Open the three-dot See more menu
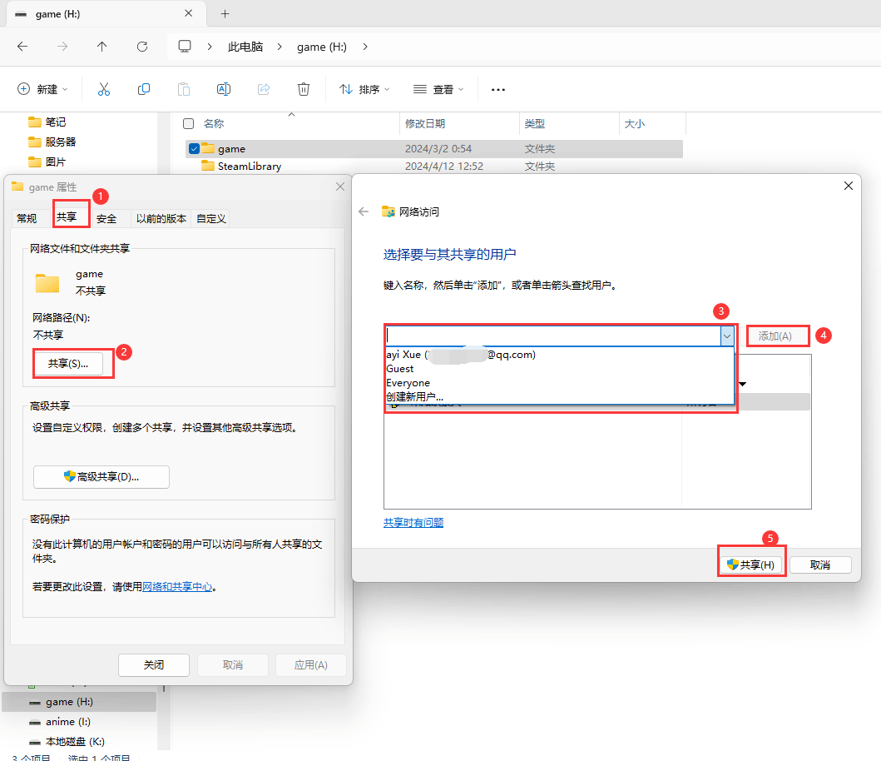This screenshot has height=761, width=881. coord(498,89)
